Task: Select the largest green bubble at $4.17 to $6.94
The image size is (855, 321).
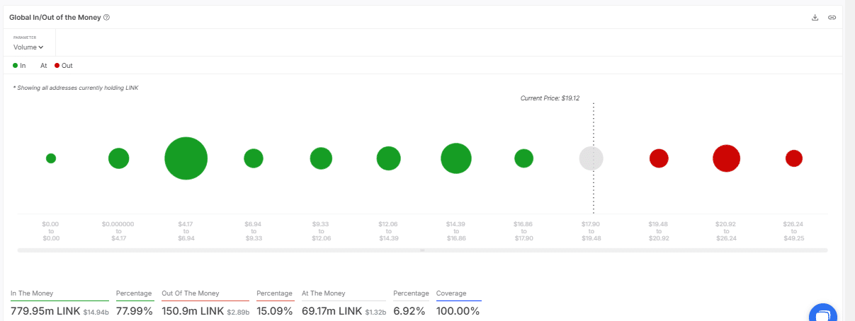Action: [186, 158]
